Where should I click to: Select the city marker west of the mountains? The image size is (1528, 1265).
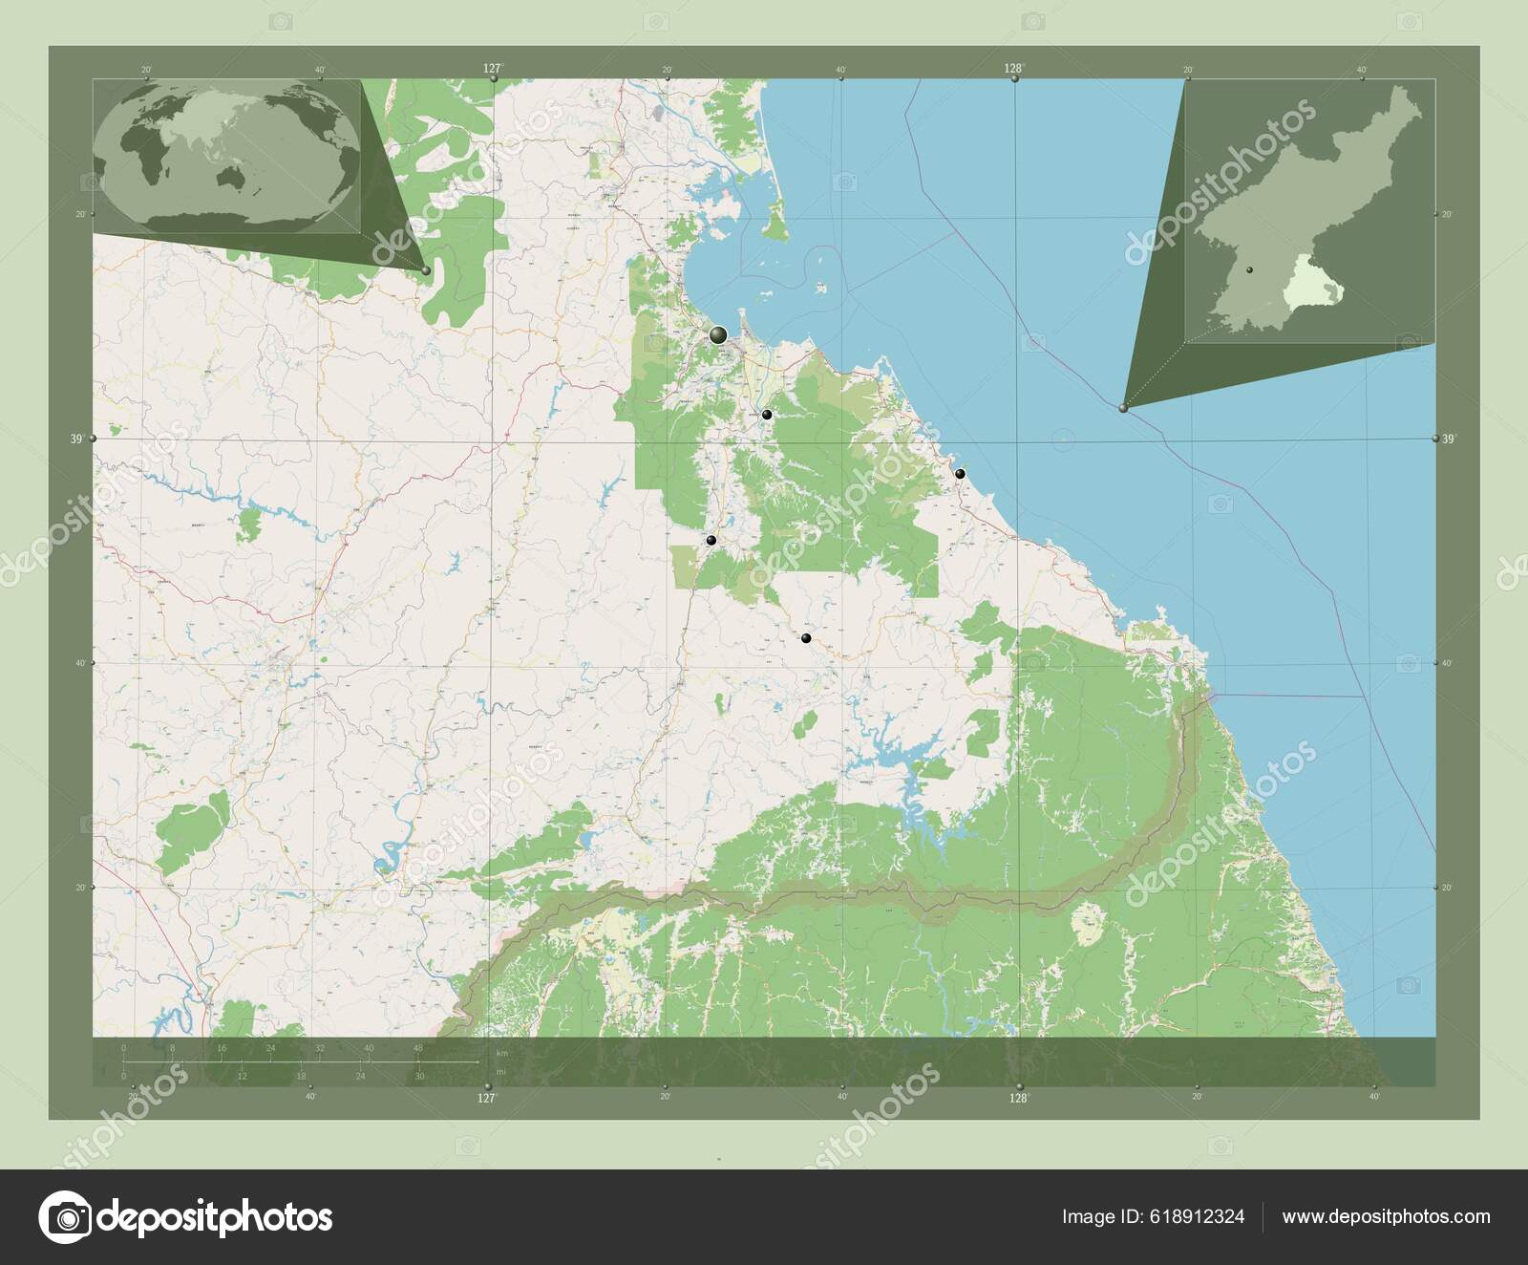pos(711,542)
